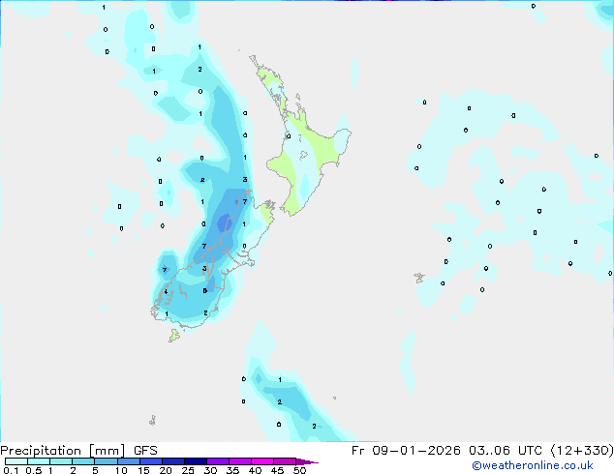Click the date 'Fr 09-01-2026' text
This screenshot has height=474, width=614.
(x=406, y=451)
